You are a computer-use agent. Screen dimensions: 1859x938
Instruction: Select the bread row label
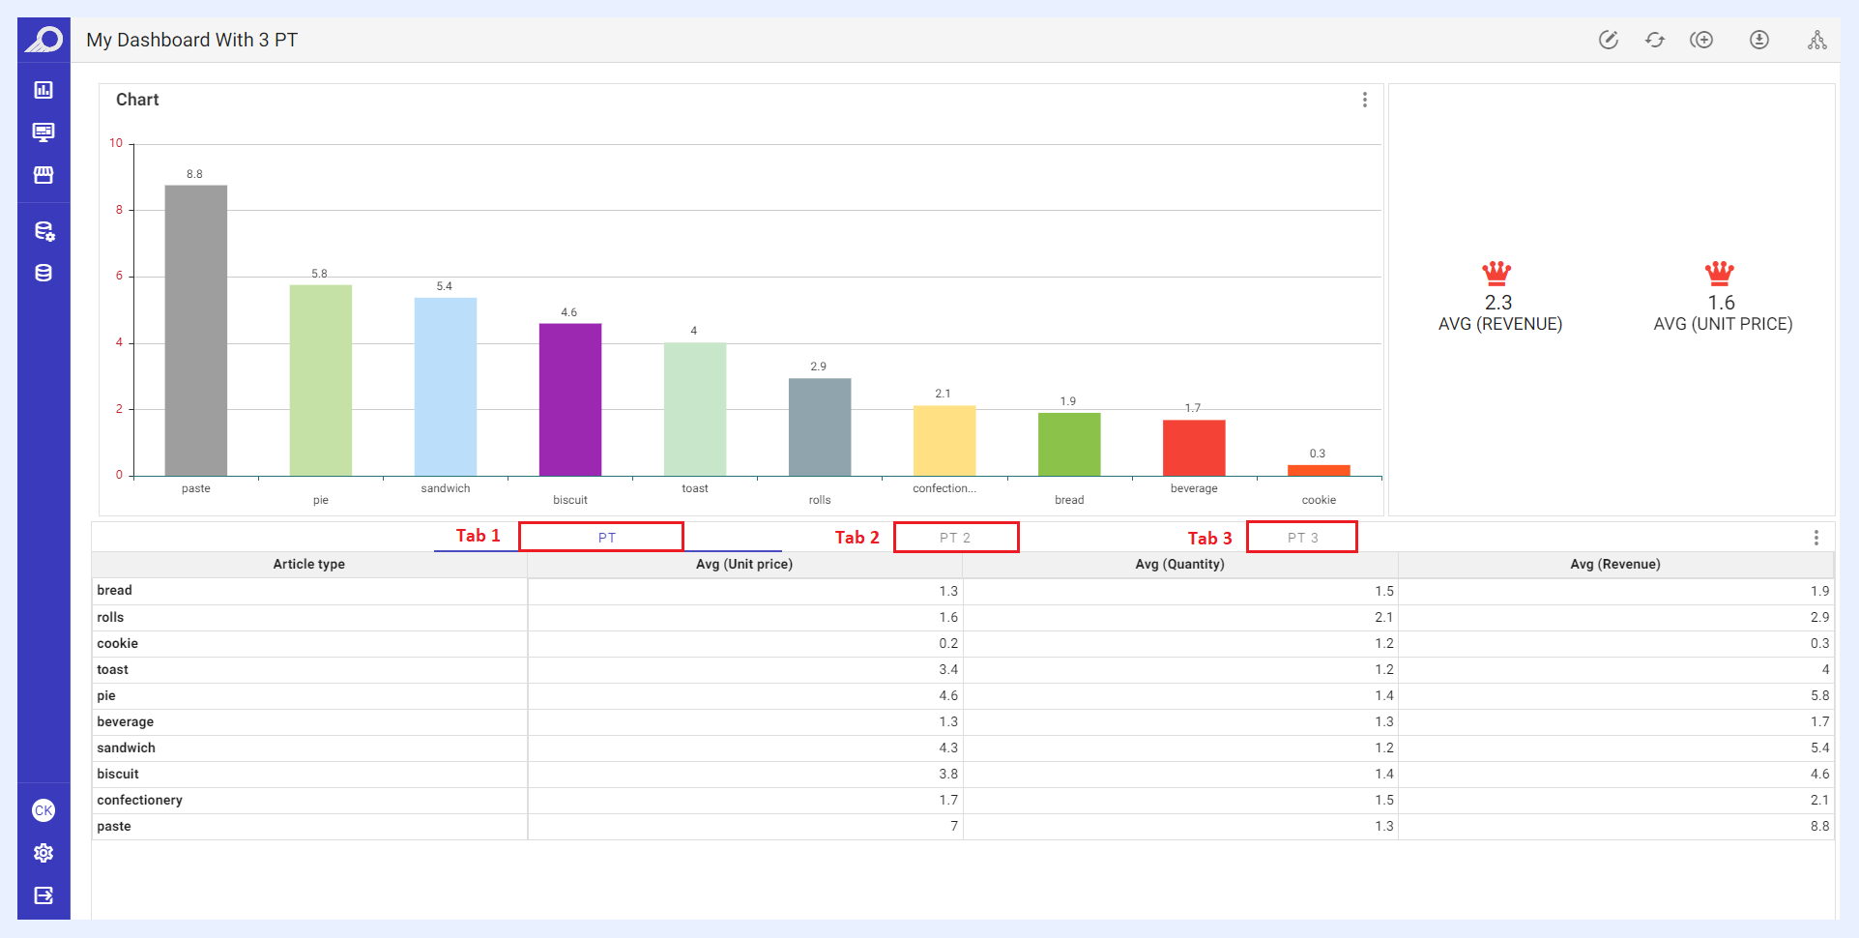[x=114, y=590]
